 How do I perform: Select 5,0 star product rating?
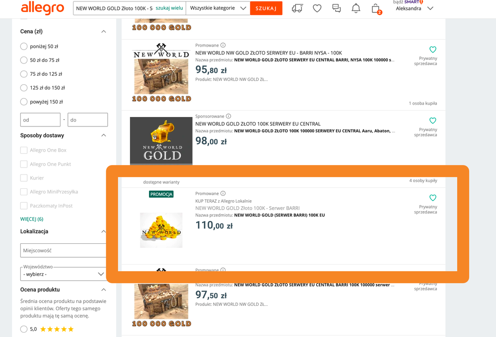point(24,329)
